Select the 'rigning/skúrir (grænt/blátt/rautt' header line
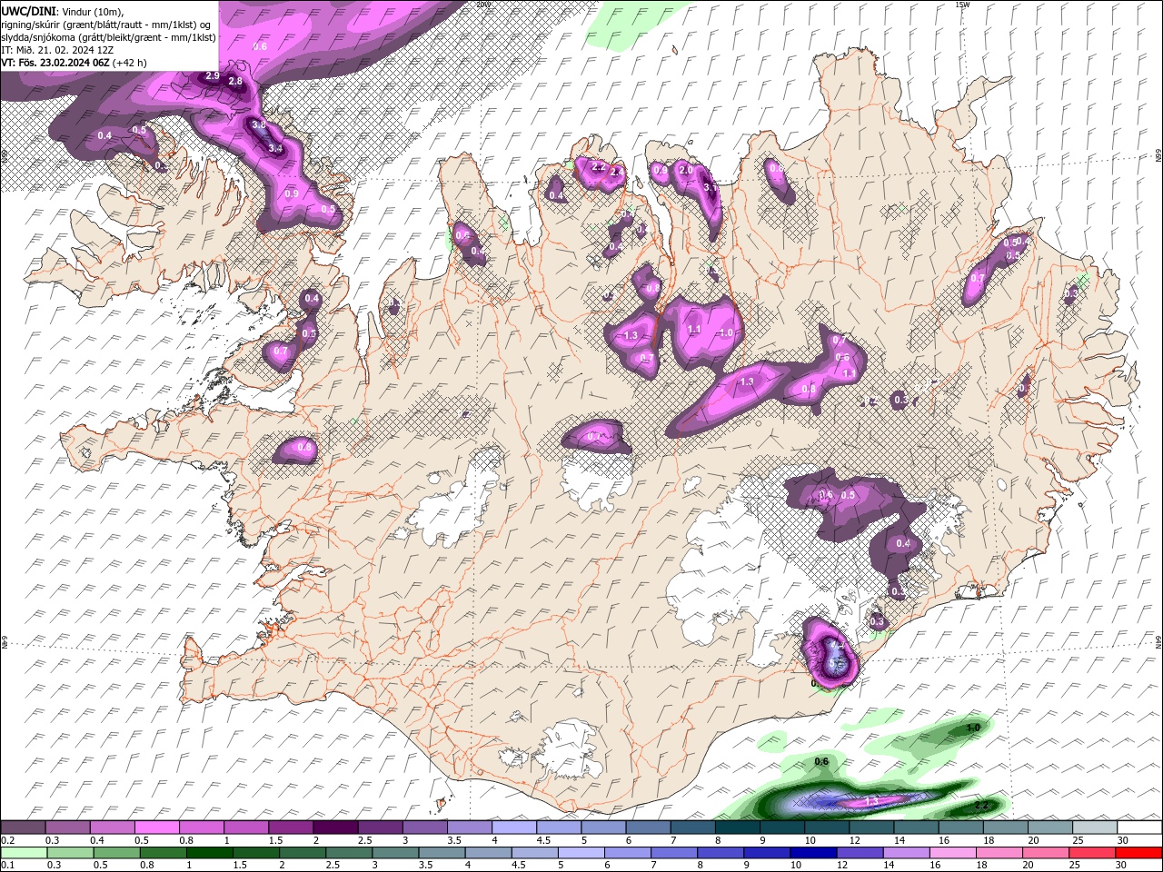The height and width of the screenshot is (872, 1163). coord(107,25)
